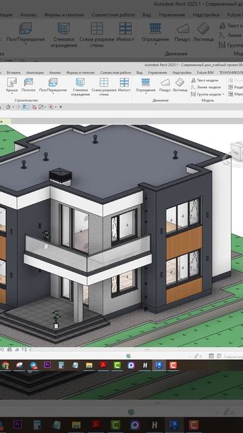This screenshot has height=433, width=243.
Task: Click the H application icon on the taskbar
Action: point(145,365)
